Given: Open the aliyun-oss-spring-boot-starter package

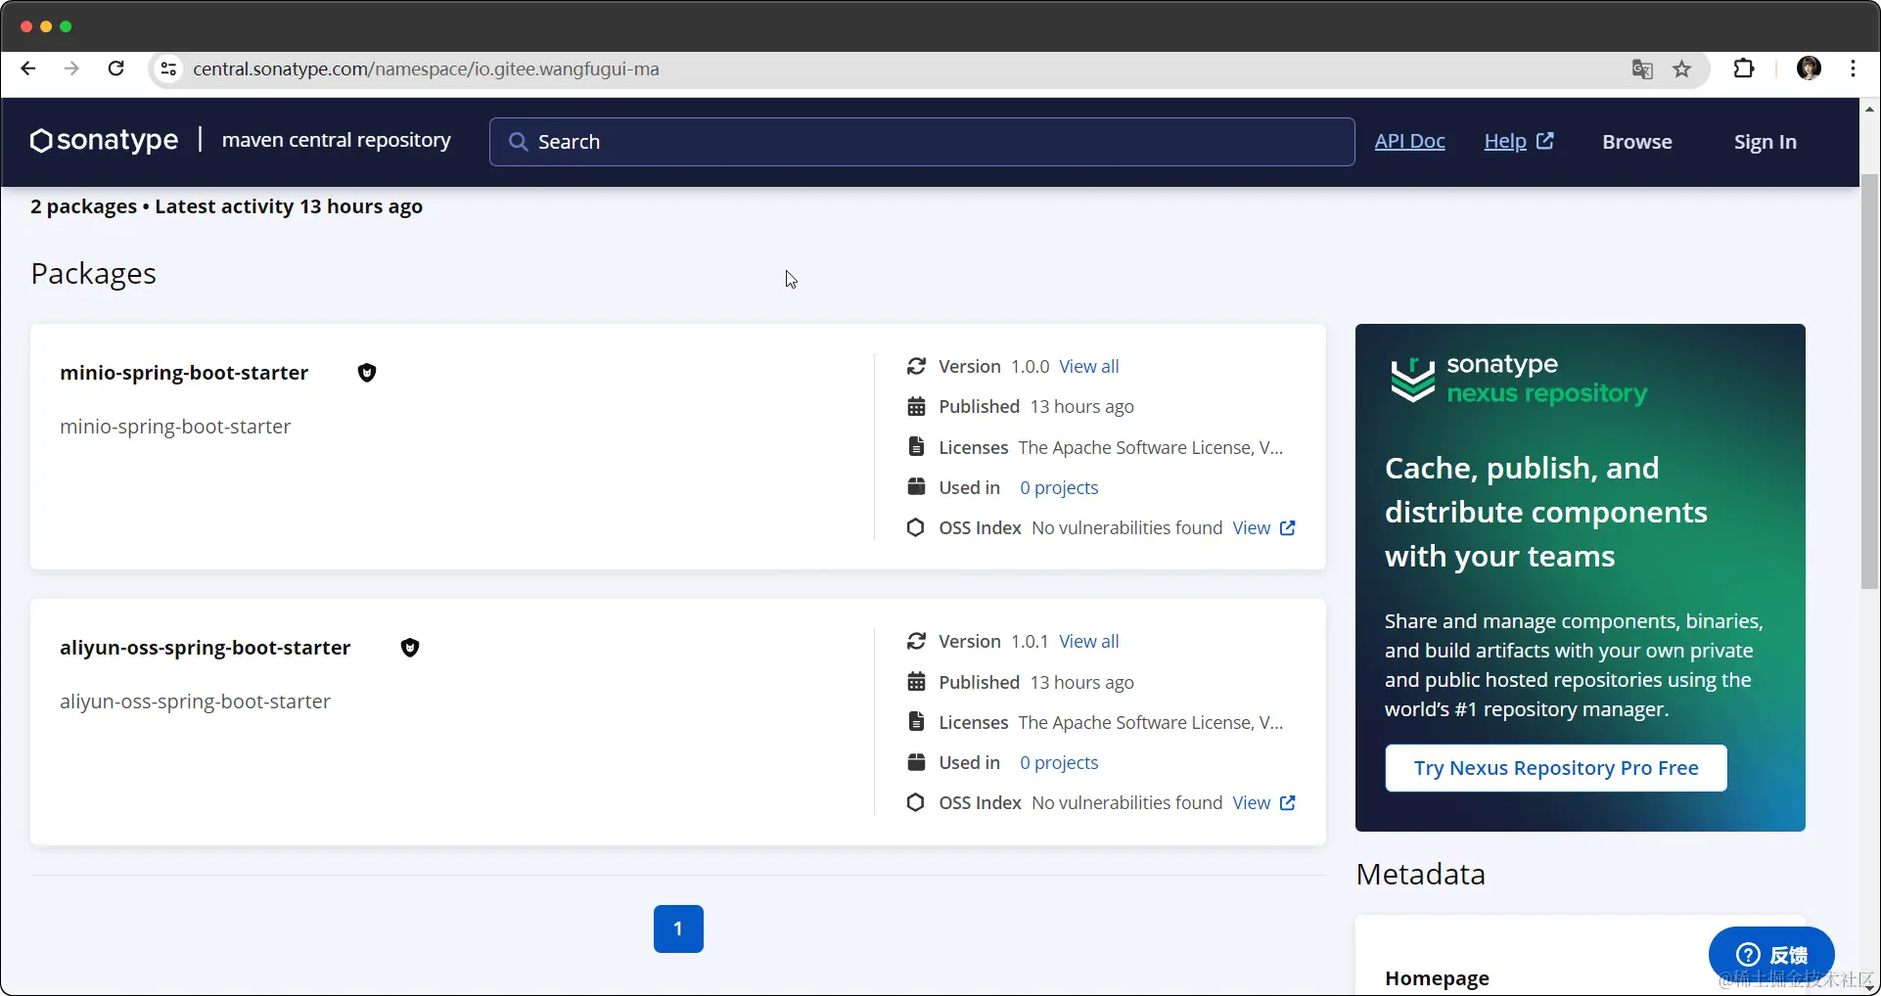Looking at the screenshot, I should (205, 648).
